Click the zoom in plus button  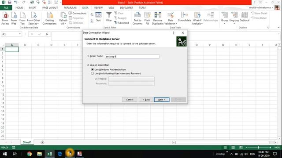coord(270,147)
